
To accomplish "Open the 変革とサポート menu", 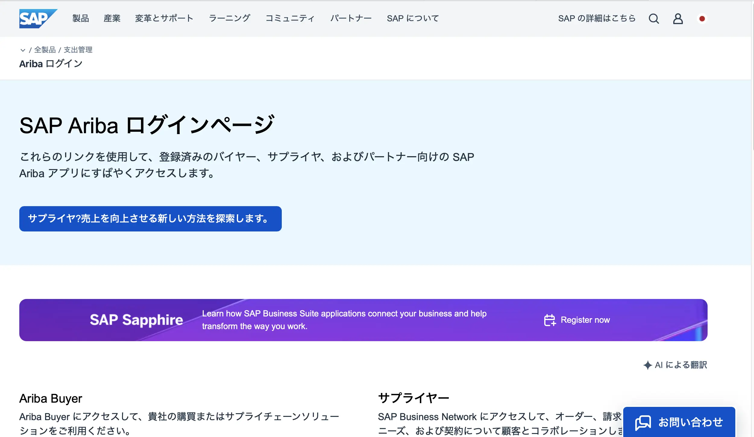I will [164, 18].
